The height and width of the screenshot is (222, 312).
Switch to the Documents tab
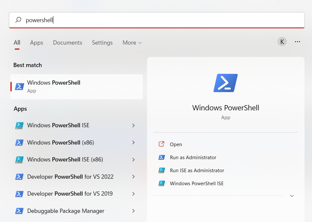67,43
